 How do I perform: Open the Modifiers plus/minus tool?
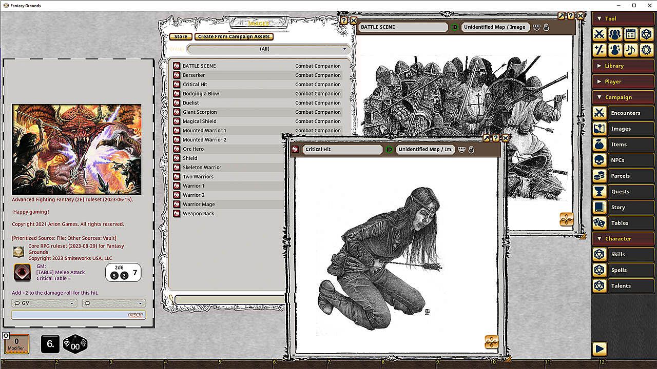point(599,50)
